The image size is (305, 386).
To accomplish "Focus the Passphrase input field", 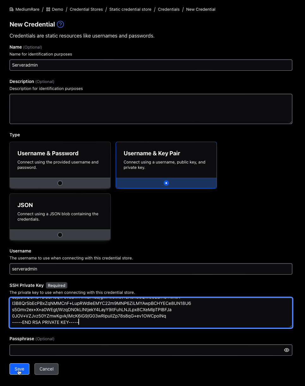I will click(x=145, y=350).
